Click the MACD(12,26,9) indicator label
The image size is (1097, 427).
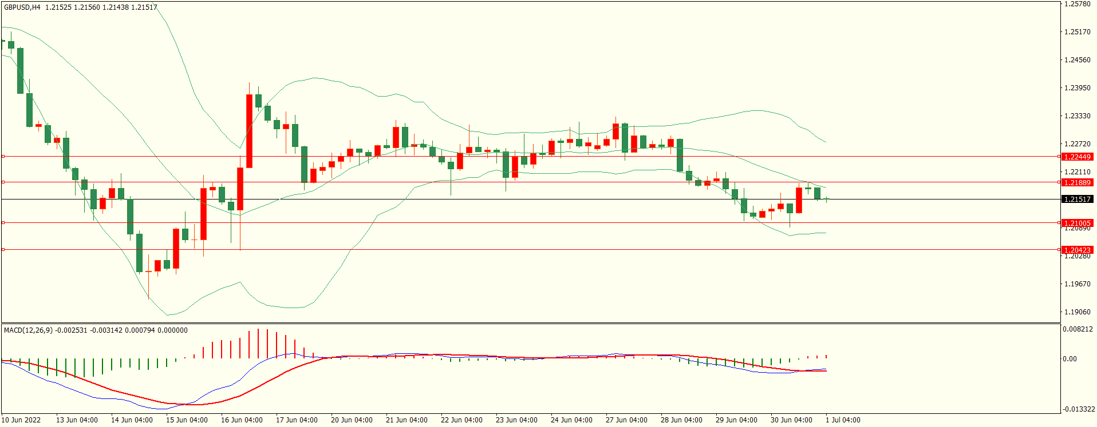pos(28,330)
